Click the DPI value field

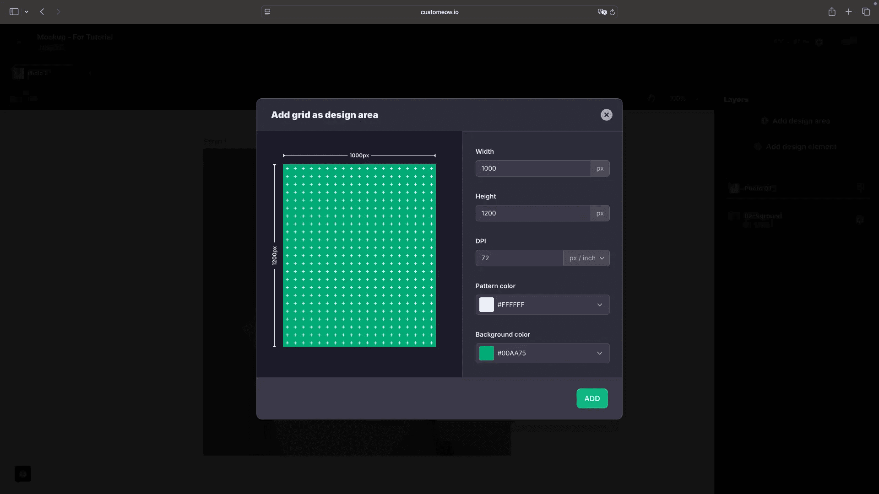[519, 258]
